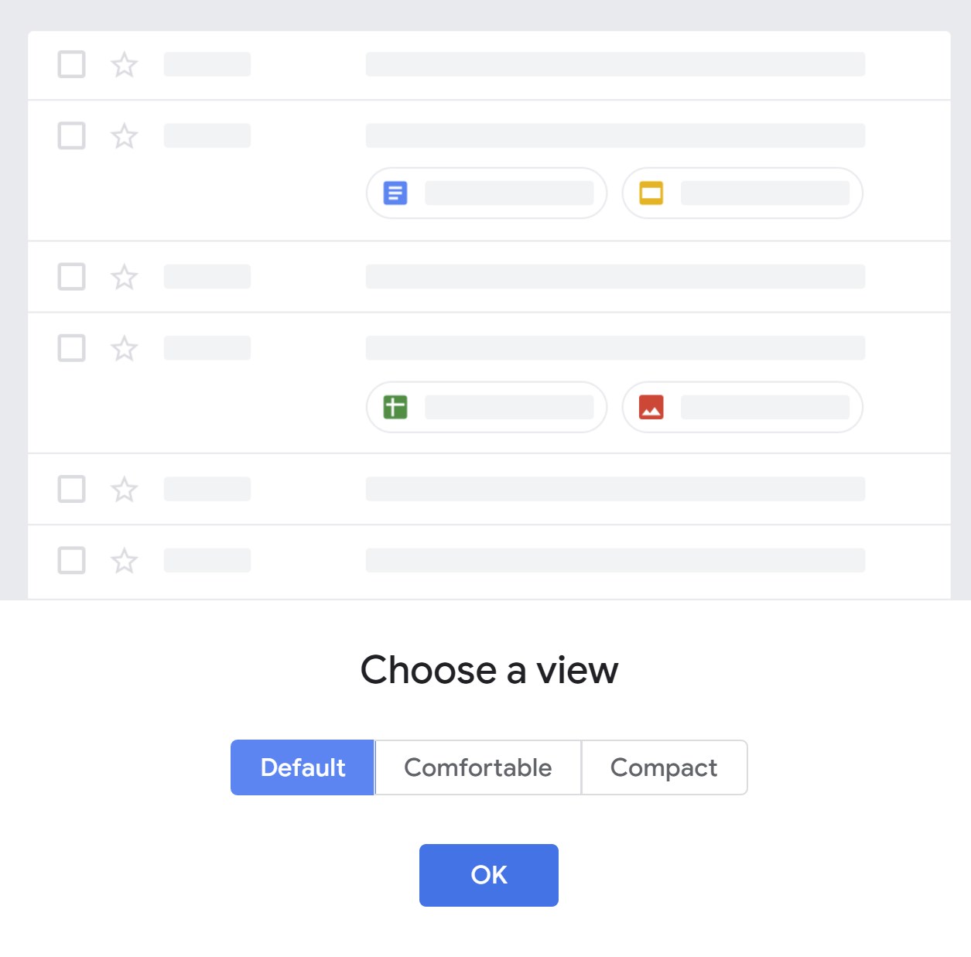The height and width of the screenshot is (957, 971).
Task: Switch to the Comfortable view tab
Action: coord(477,767)
